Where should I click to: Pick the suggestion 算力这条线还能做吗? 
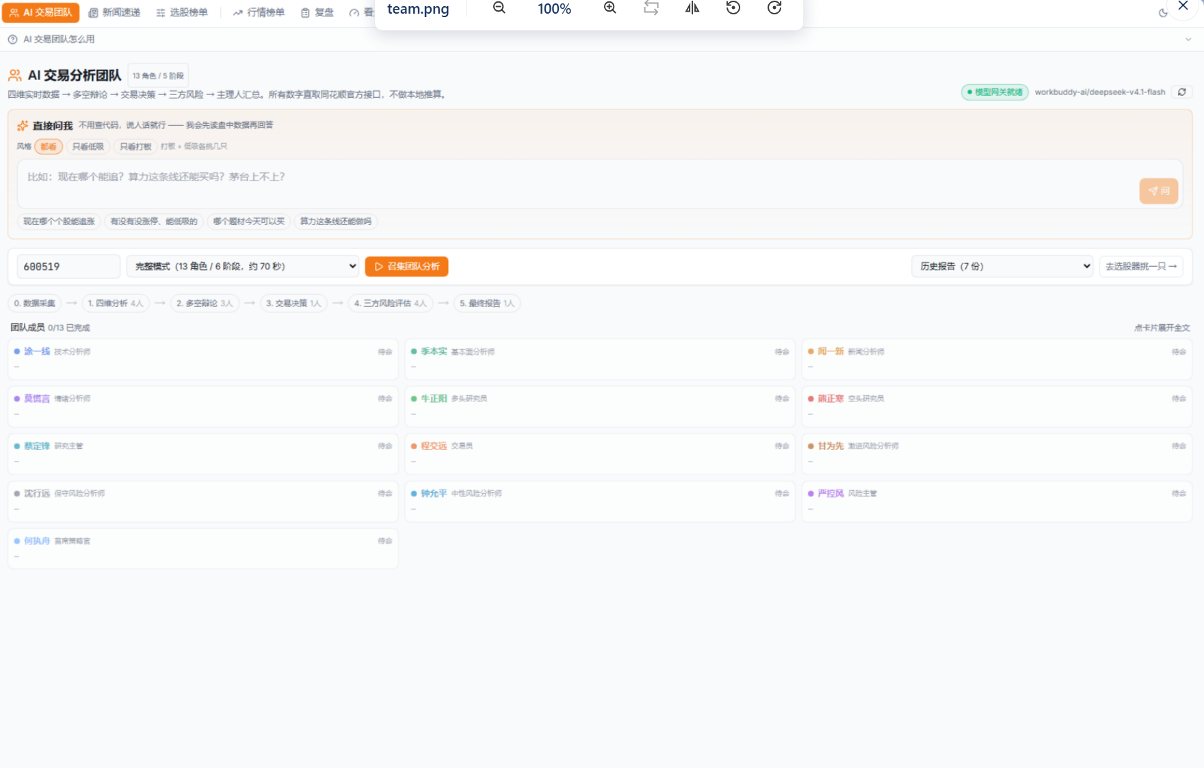(x=336, y=222)
